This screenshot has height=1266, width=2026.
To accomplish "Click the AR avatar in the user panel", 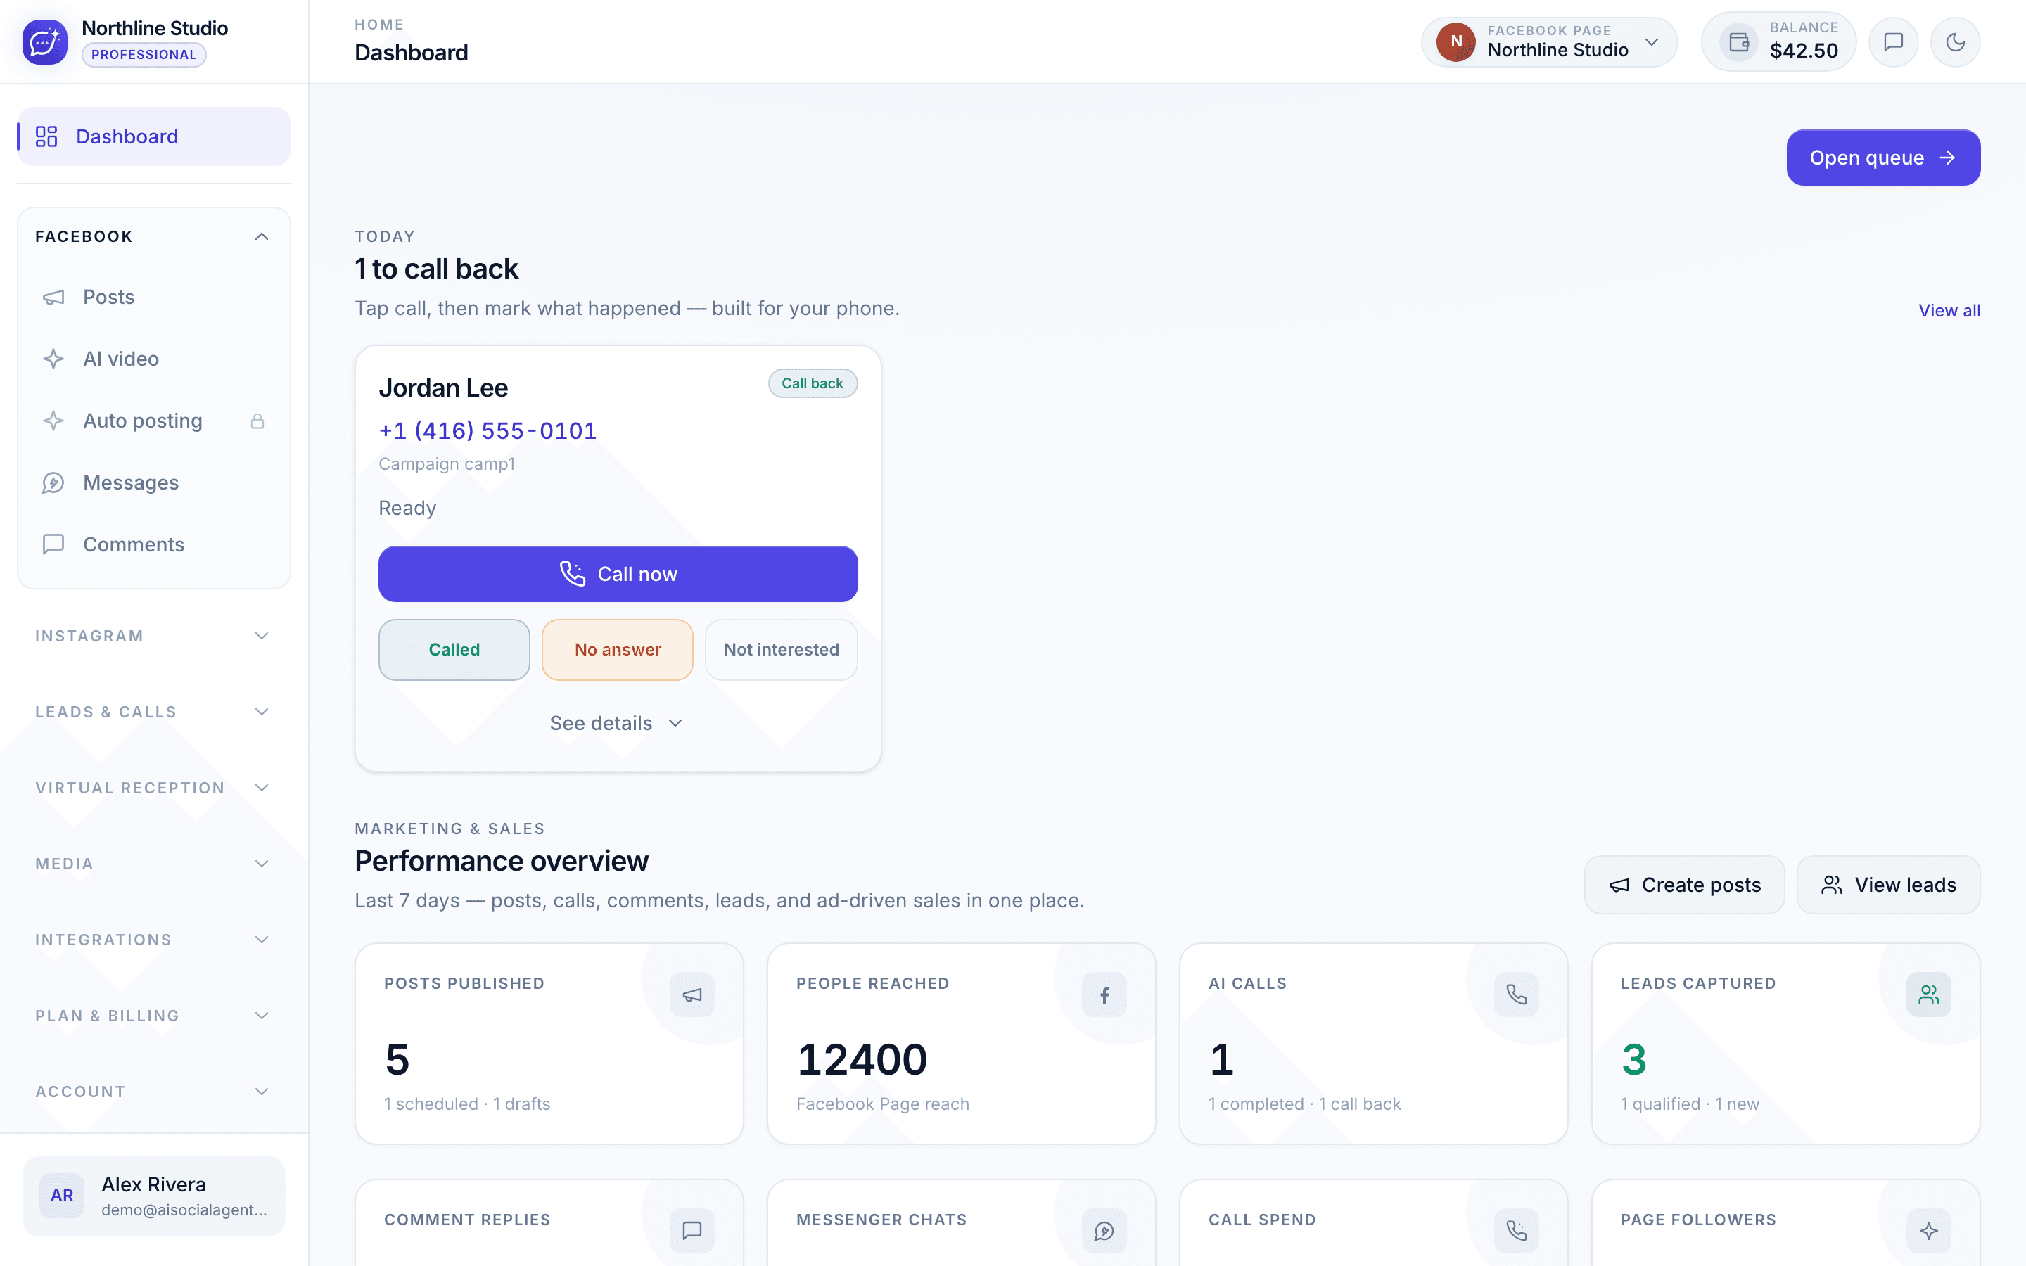I will pos(62,1196).
